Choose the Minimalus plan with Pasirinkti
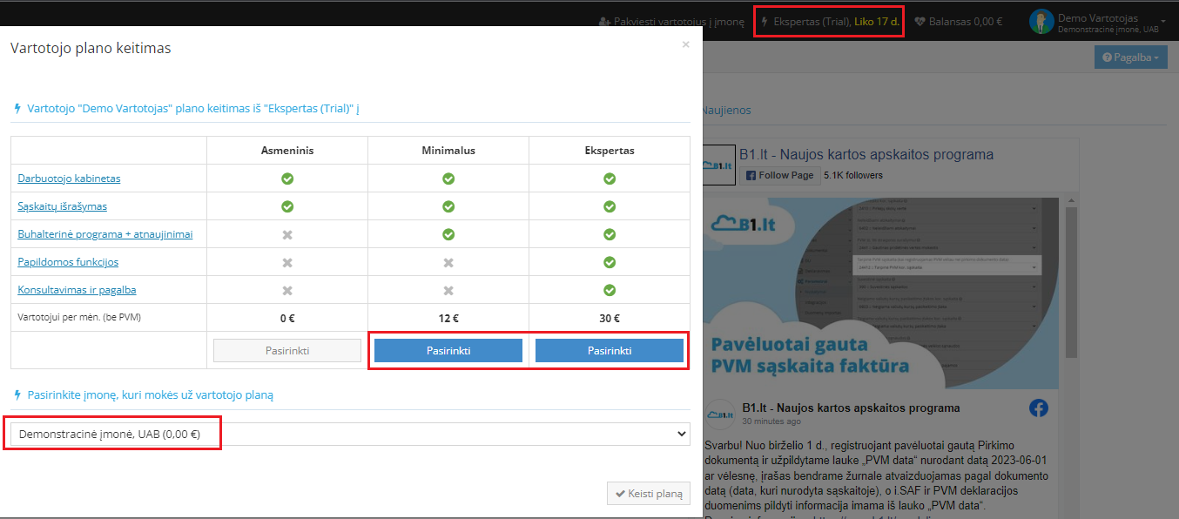Viewport: 1179px width, 519px height. coord(448,351)
